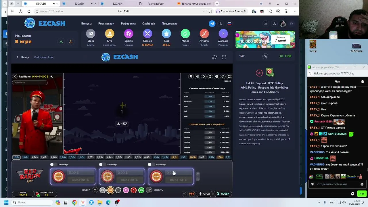The width and height of the screenshot is (368, 207).
Task: Open the Cashback menu item
Action: [x=149, y=24]
